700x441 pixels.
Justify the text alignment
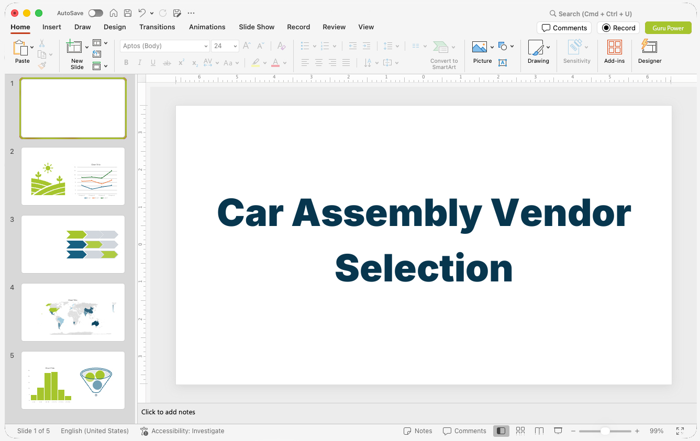coord(346,63)
